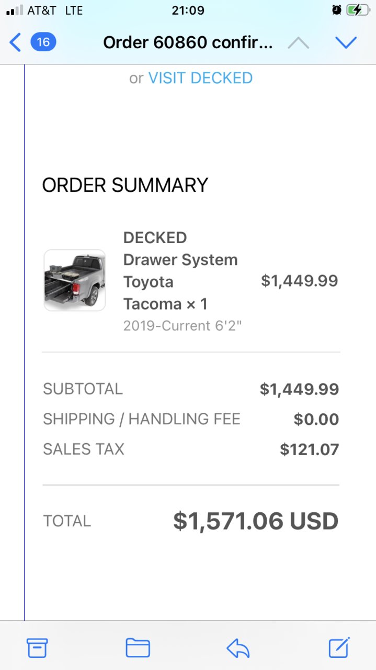
Task: Tap the back chevron to inbox
Action: (x=15, y=42)
